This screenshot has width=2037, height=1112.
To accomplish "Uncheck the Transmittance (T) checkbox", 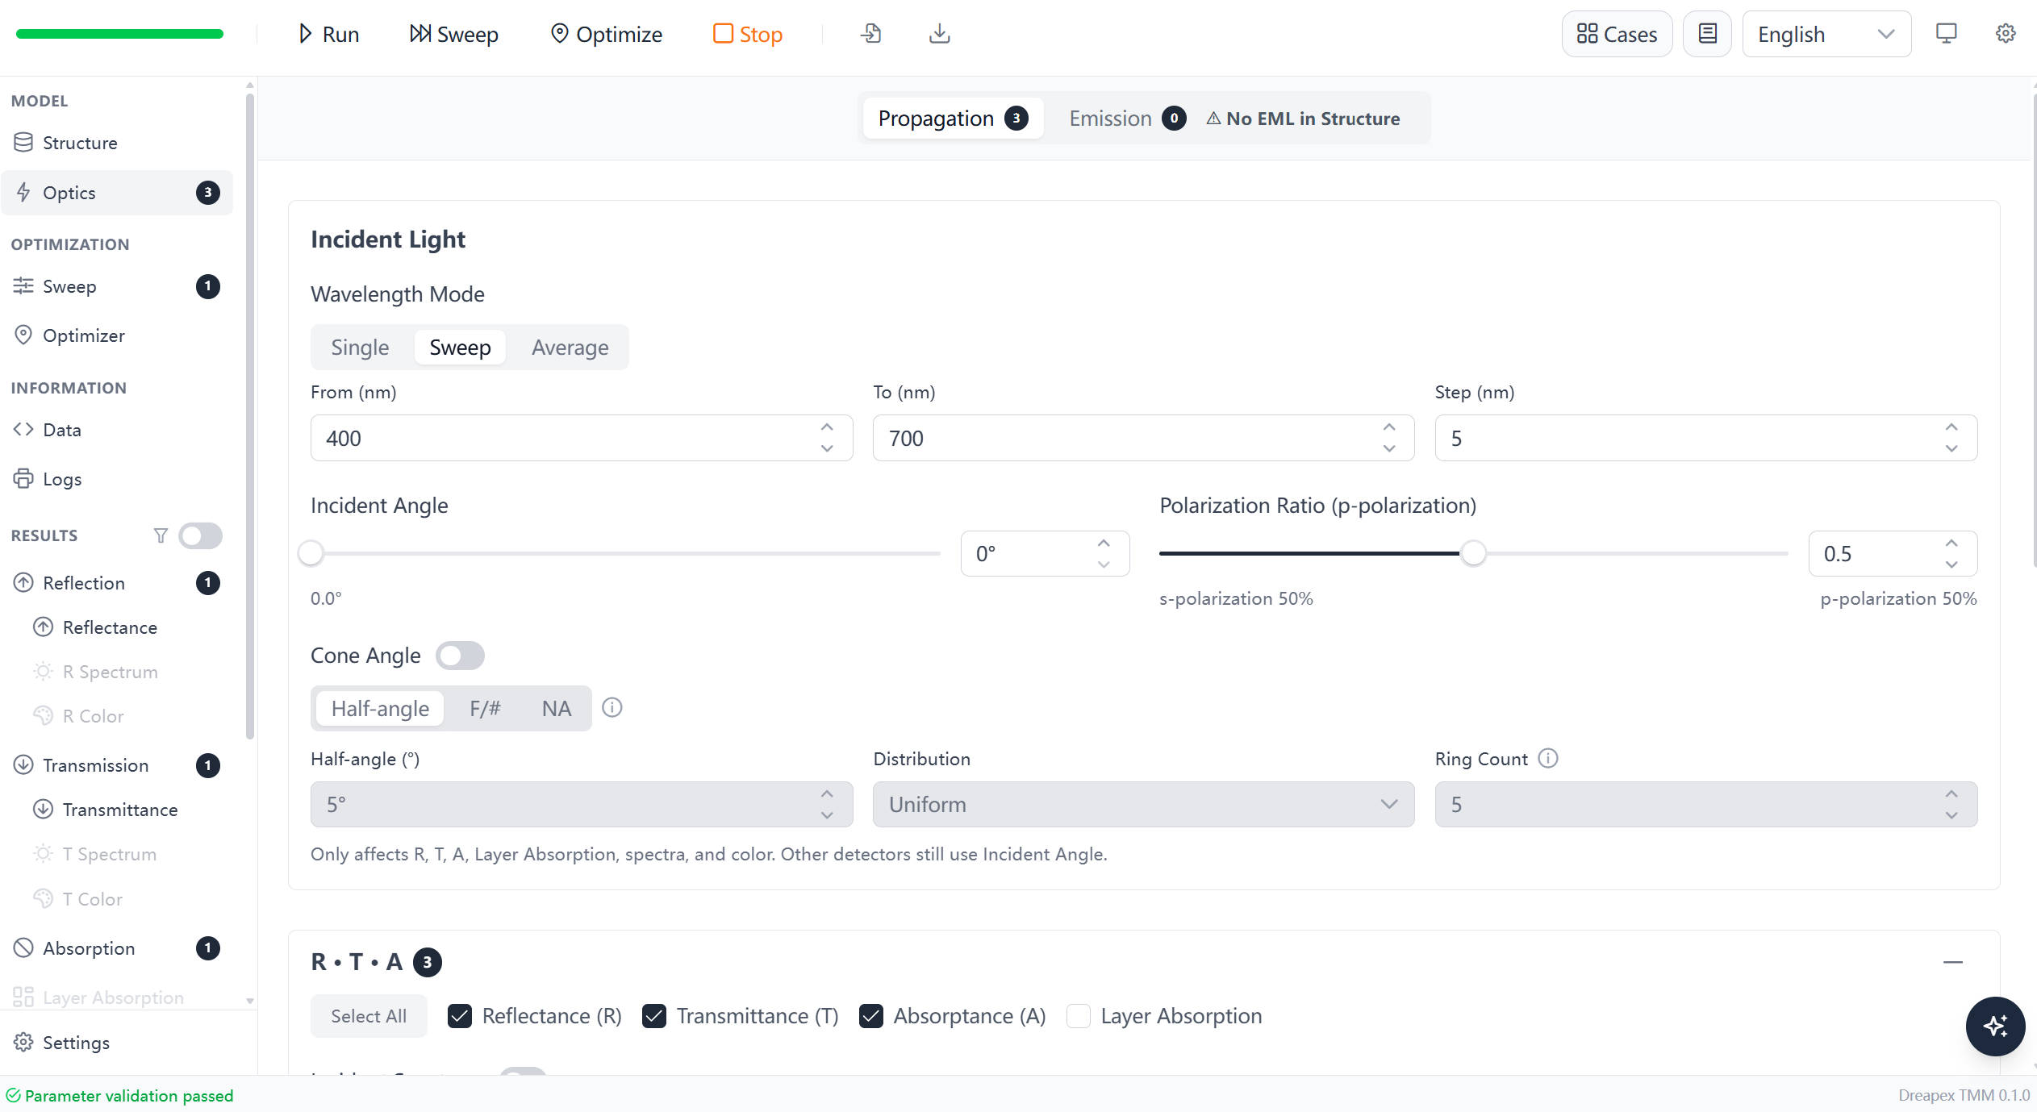I will pos(654,1016).
